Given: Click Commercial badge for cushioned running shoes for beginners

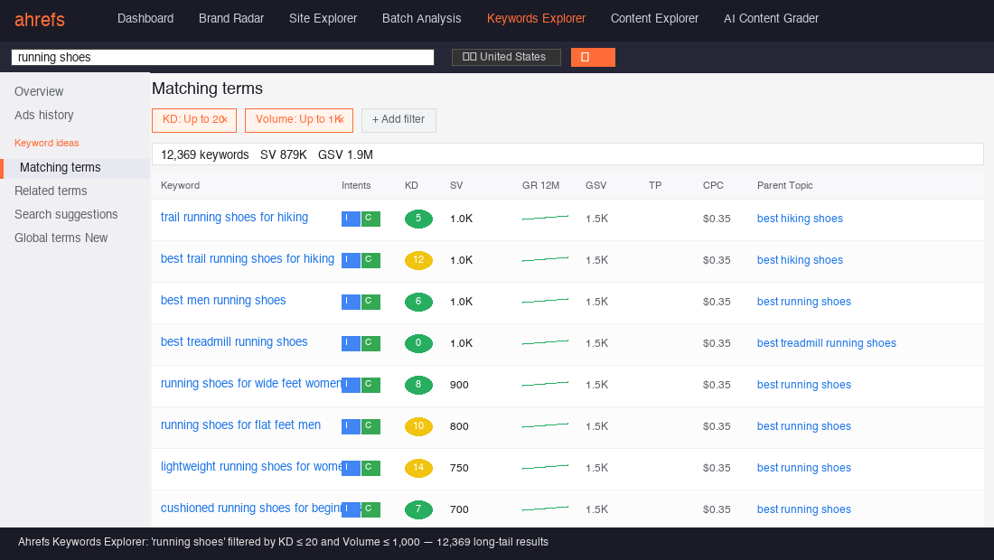Looking at the screenshot, I should coord(370,509).
